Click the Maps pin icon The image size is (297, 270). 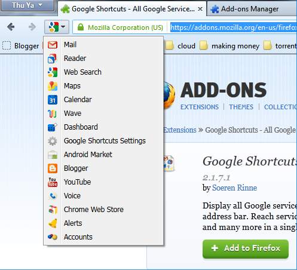click(x=53, y=86)
